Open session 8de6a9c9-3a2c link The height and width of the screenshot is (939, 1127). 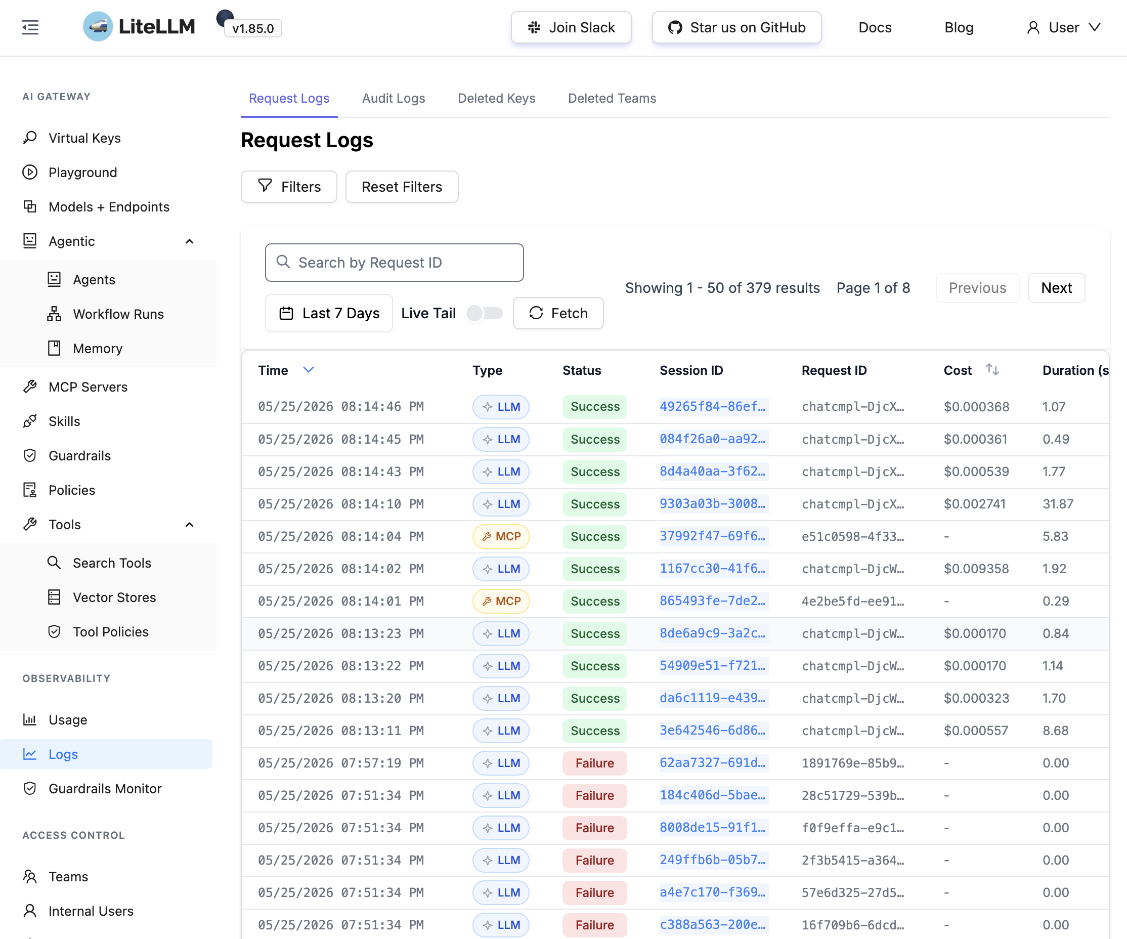click(713, 633)
